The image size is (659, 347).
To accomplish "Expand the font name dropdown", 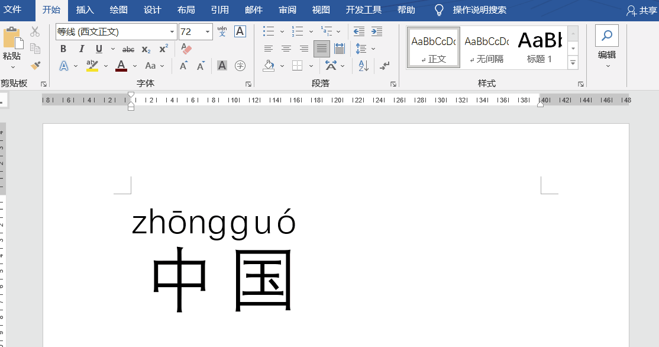I will pos(172,32).
